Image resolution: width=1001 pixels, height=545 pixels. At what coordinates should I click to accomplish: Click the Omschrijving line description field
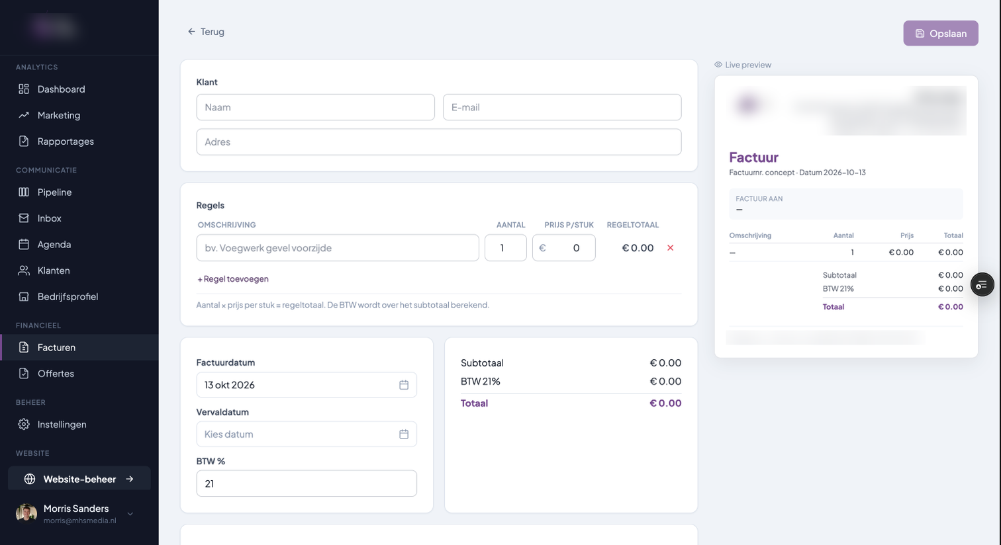click(x=338, y=248)
